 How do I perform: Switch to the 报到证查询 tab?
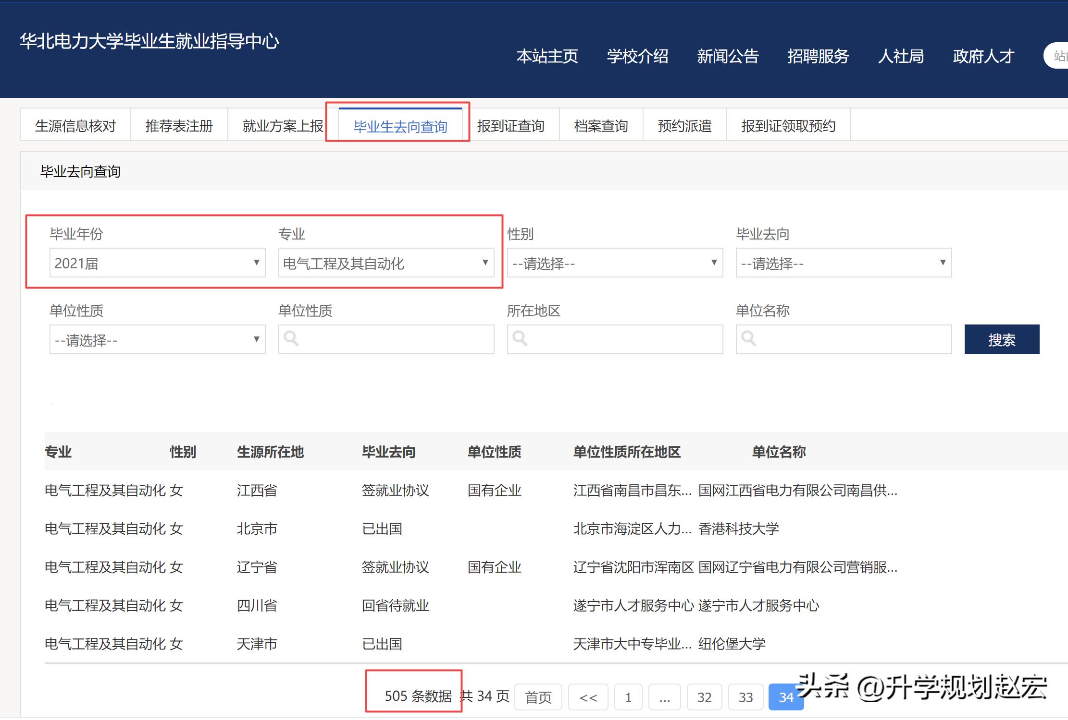pyautogui.click(x=511, y=126)
